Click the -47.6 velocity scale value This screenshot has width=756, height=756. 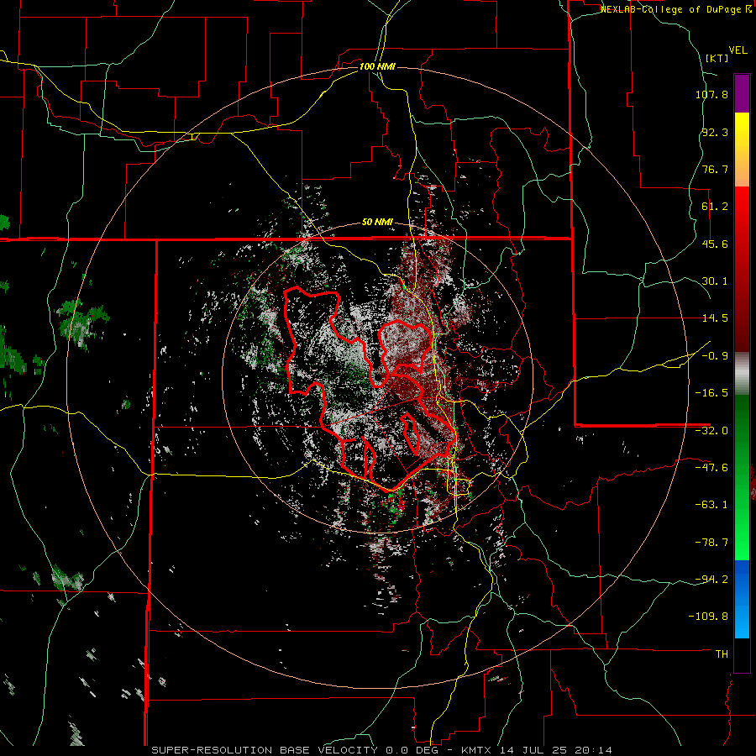pos(711,468)
